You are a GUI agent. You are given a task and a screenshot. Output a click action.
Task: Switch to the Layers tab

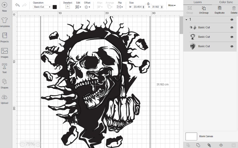[x=198, y=2]
